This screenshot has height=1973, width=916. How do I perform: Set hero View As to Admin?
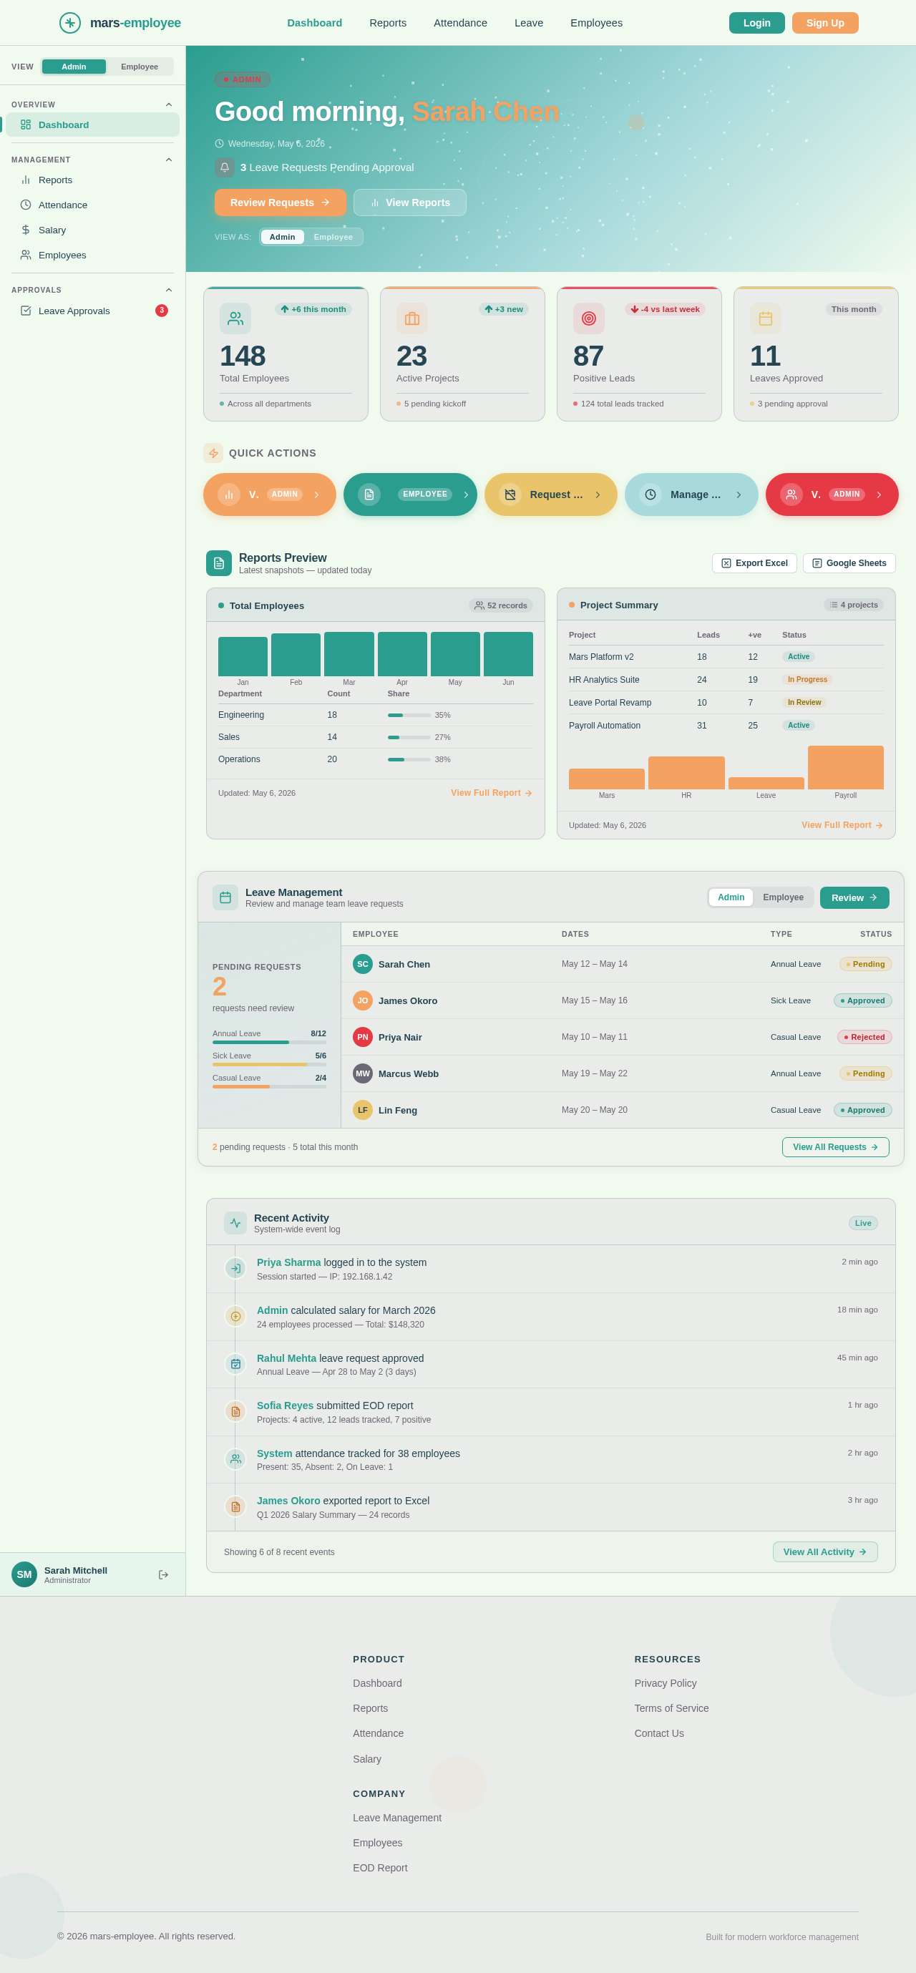tap(282, 237)
